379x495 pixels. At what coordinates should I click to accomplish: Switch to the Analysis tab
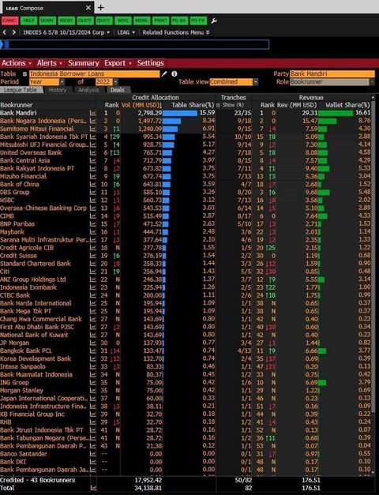tap(88, 90)
